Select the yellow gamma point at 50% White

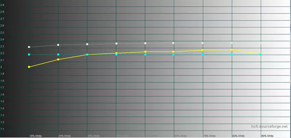point(145,52)
